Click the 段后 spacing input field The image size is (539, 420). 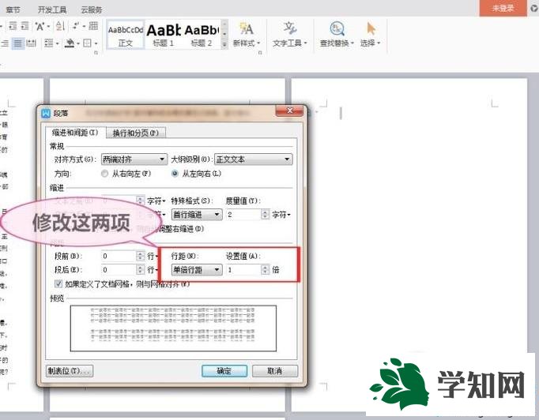coord(119,270)
